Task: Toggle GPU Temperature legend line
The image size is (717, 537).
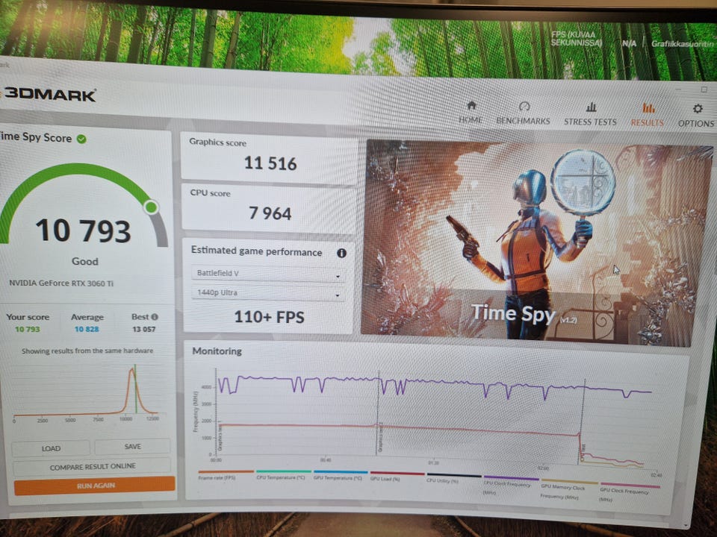Action: coord(341,472)
